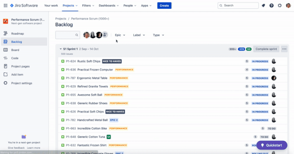The width and height of the screenshot is (294, 154).
Task: Click the story icon for P1-648
Action: [x=63, y=137]
